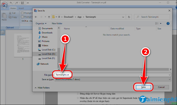Image resolution: width=177 pixels, height=105 pixels.
Task: Select Downloads in the navigation pane
Action: [46, 33]
